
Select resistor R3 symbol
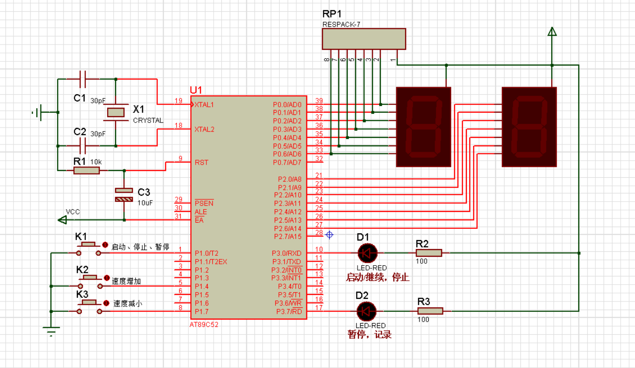[430, 311]
